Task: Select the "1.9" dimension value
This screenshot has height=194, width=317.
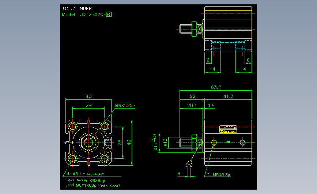Action: click(211, 106)
